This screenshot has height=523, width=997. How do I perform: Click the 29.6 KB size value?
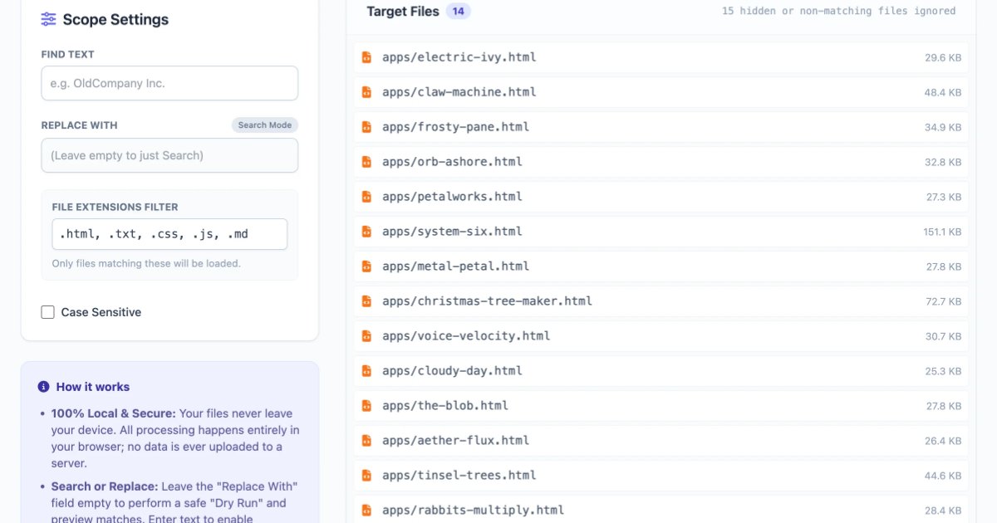[943, 58]
